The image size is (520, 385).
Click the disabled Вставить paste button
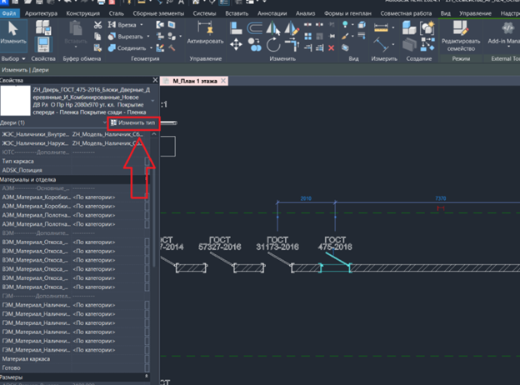tap(76, 35)
